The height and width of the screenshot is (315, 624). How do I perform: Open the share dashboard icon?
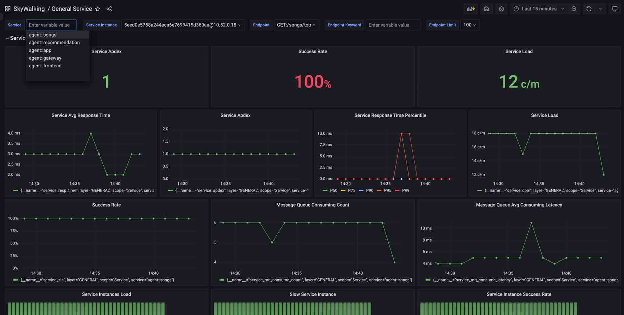pos(109,9)
